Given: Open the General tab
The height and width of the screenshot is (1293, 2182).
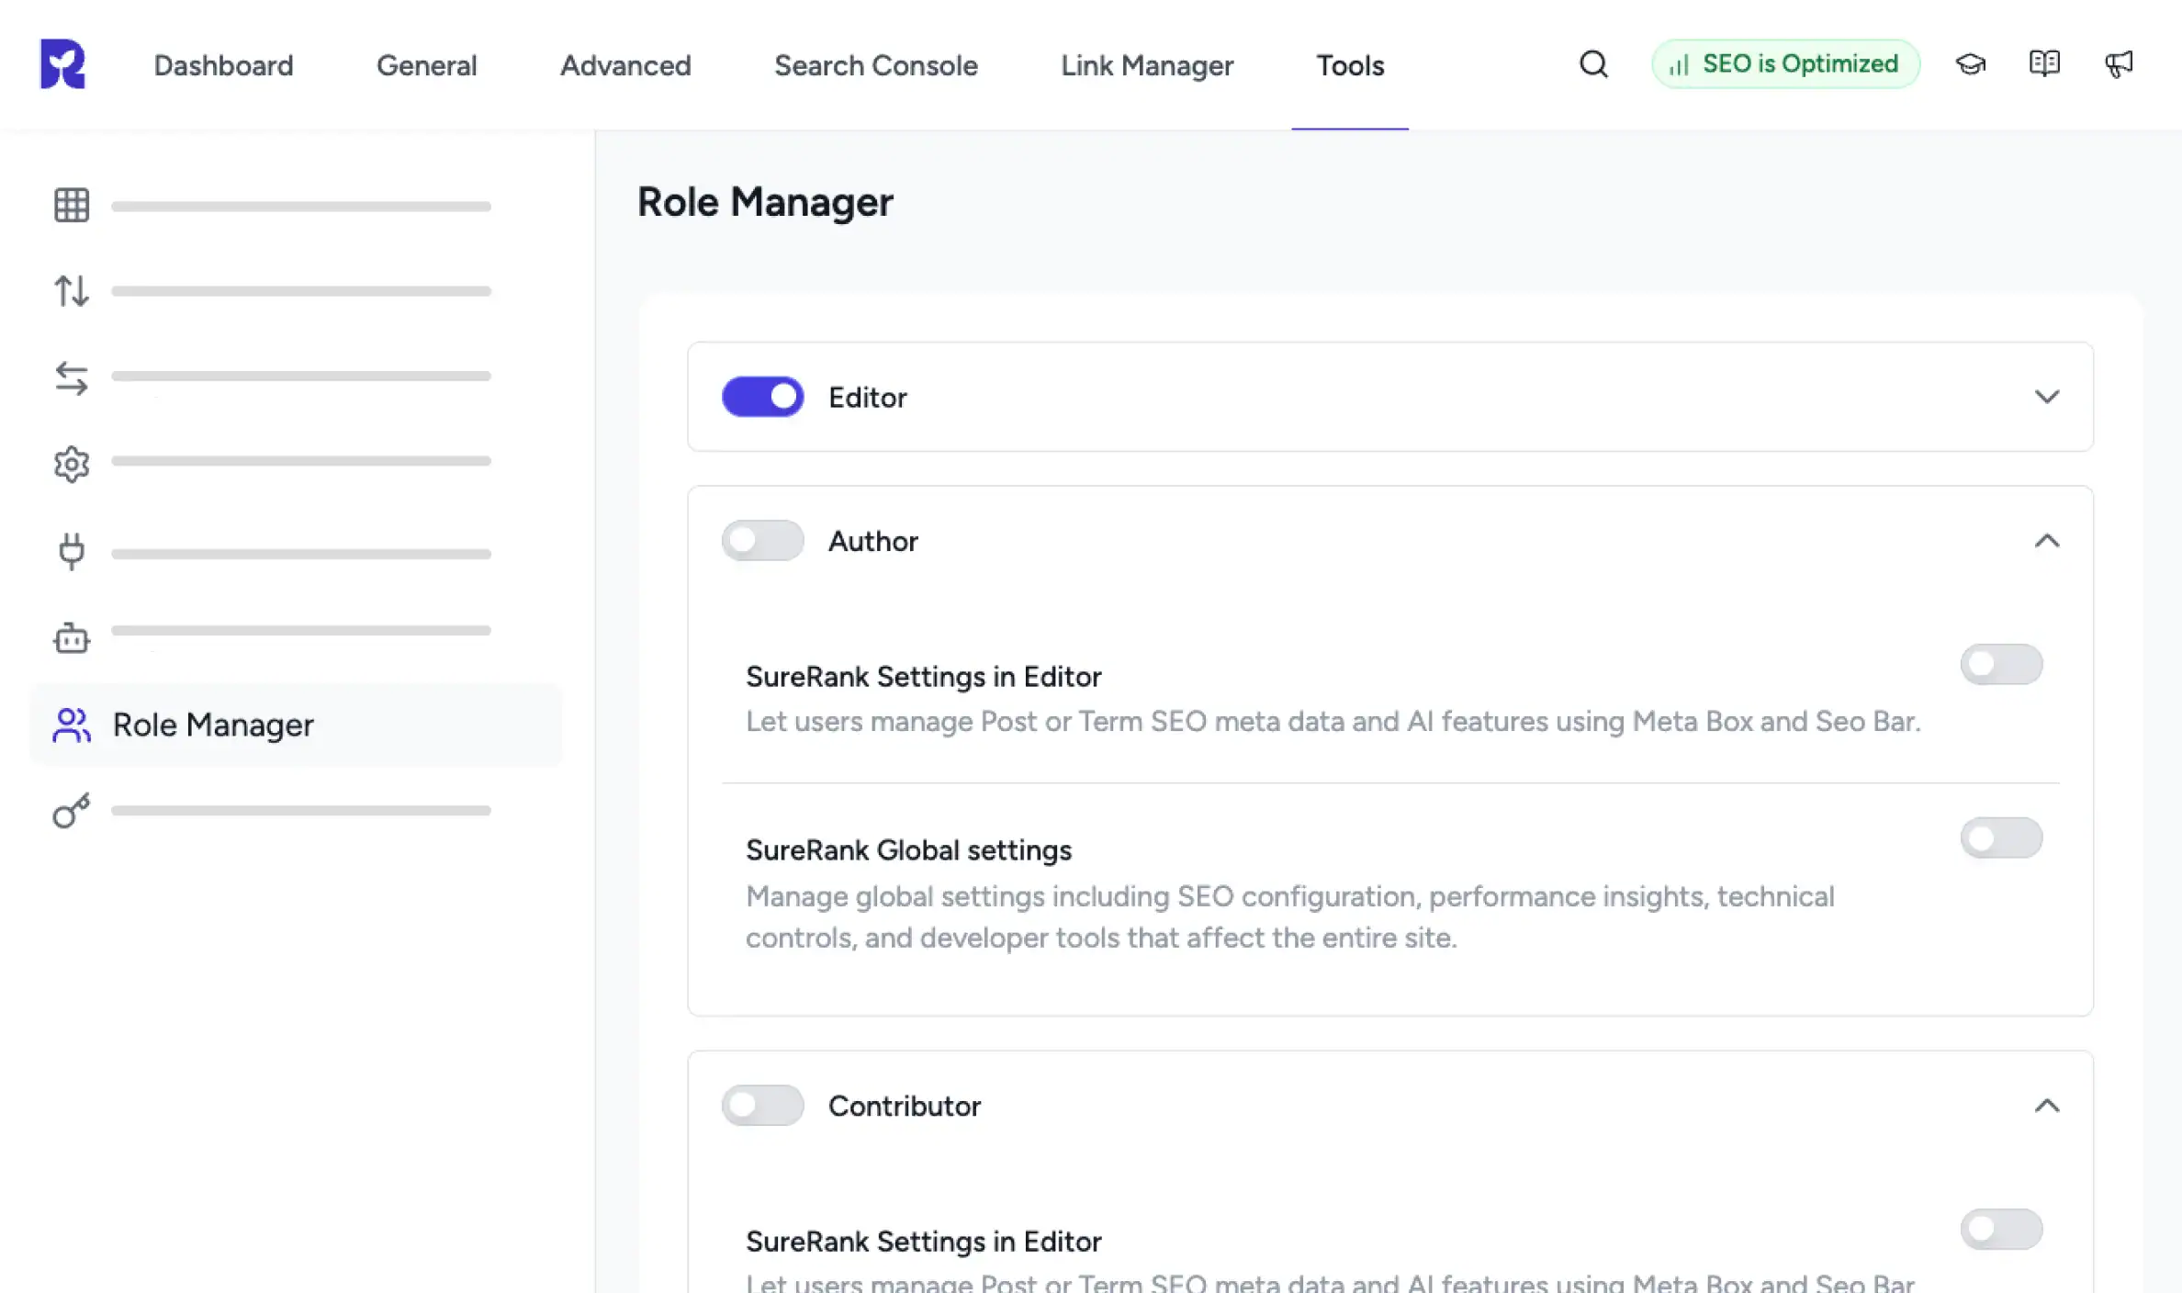Looking at the screenshot, I should tap(426, 65).
